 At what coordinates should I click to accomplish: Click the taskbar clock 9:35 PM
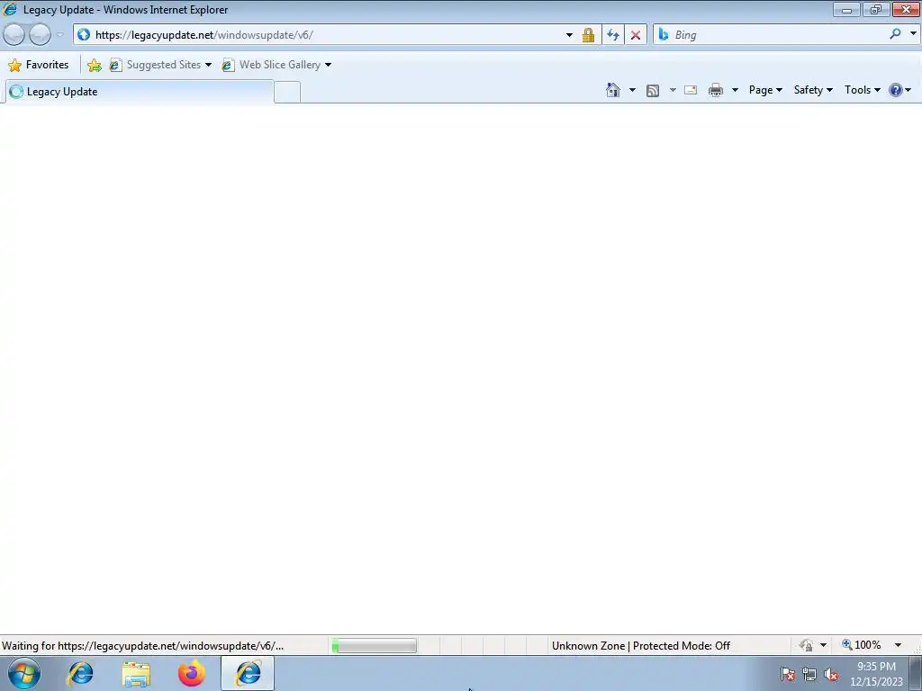[x=876, y=667]
